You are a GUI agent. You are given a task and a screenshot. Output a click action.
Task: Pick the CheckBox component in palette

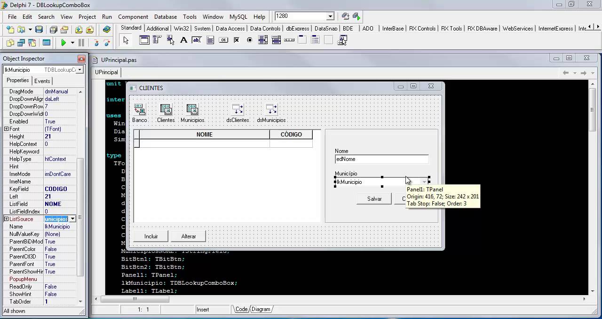(237, 40)
